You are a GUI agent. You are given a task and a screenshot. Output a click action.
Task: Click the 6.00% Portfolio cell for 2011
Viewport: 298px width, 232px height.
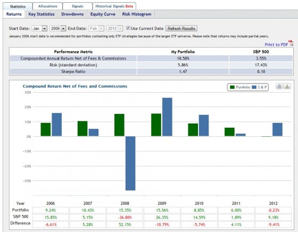pyautogui.click(x=236, y=210)
